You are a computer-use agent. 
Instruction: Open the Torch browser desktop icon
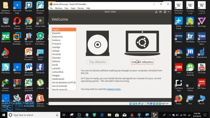tap(6, 53)
